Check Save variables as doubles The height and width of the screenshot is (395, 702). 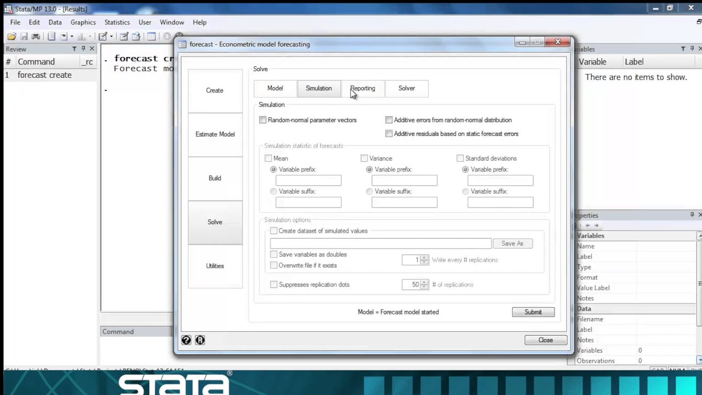tap(274, 255)
